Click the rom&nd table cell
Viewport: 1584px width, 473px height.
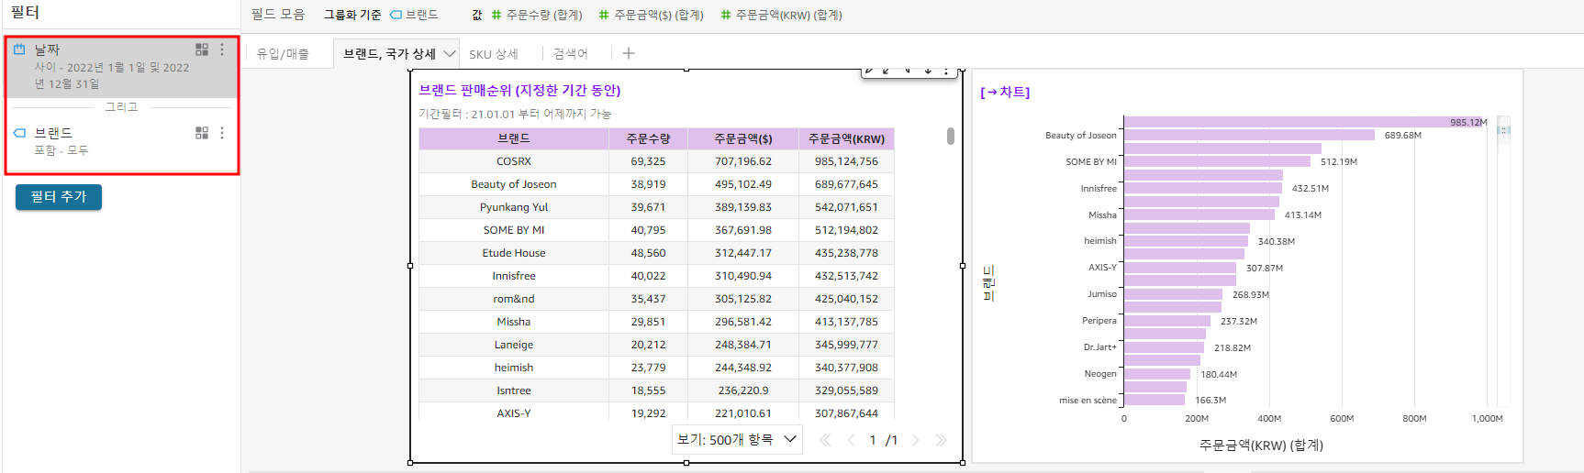(514, 299)
